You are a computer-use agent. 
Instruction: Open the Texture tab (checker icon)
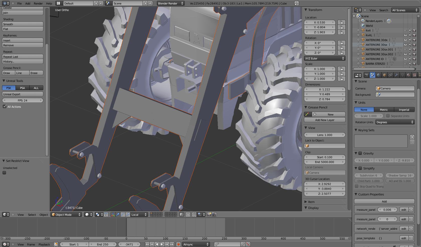[414, 75]
